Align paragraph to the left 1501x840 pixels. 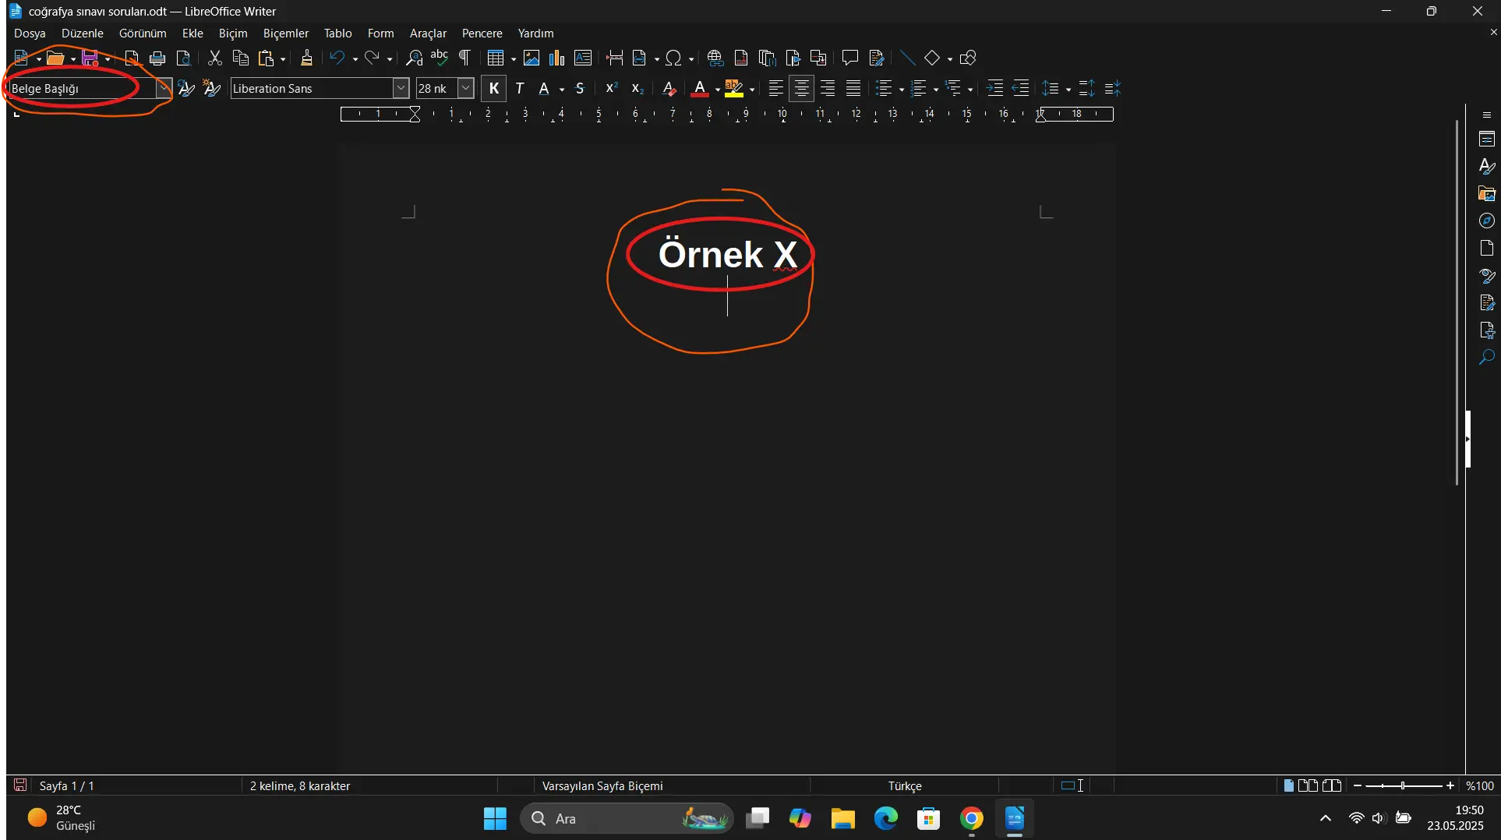tap(775, 89)
